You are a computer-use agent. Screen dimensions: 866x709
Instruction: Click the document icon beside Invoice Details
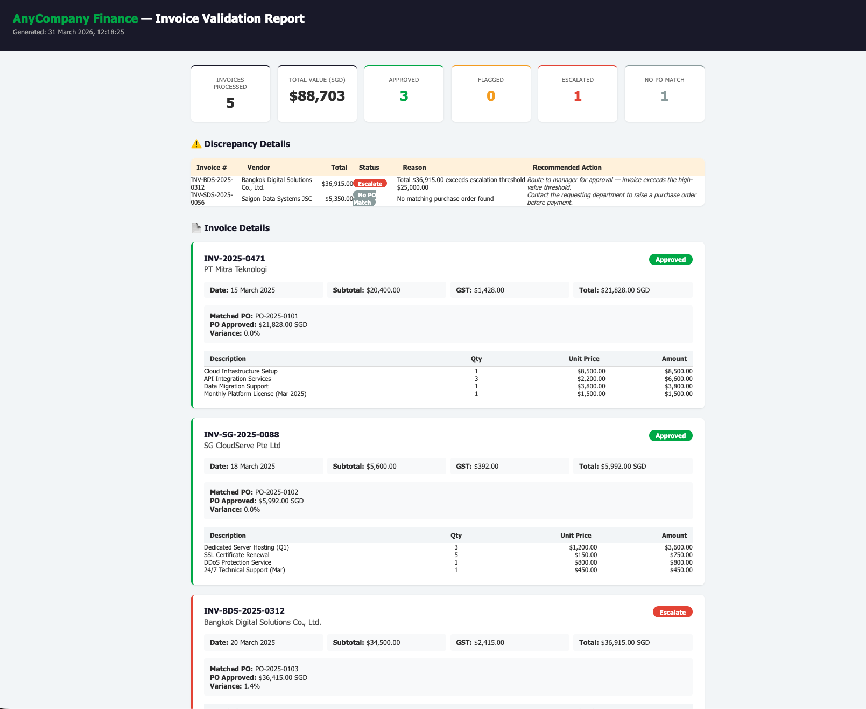pyautogui.click(x=196, y=228)
